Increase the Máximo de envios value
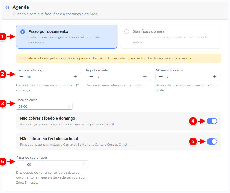Image resolution: width=230 pixels, height=193 pixels. tap(214, 77)
